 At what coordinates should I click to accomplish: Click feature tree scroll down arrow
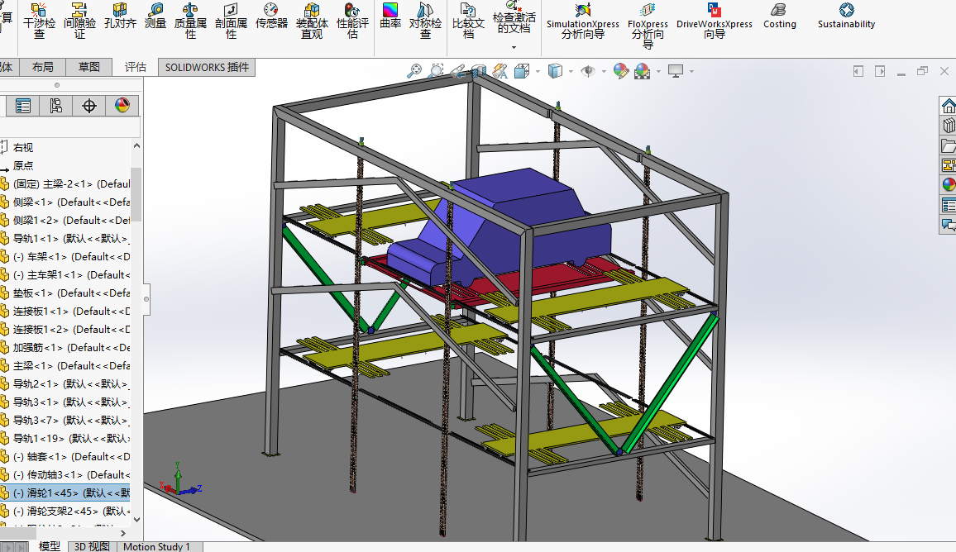click(136, 519)
